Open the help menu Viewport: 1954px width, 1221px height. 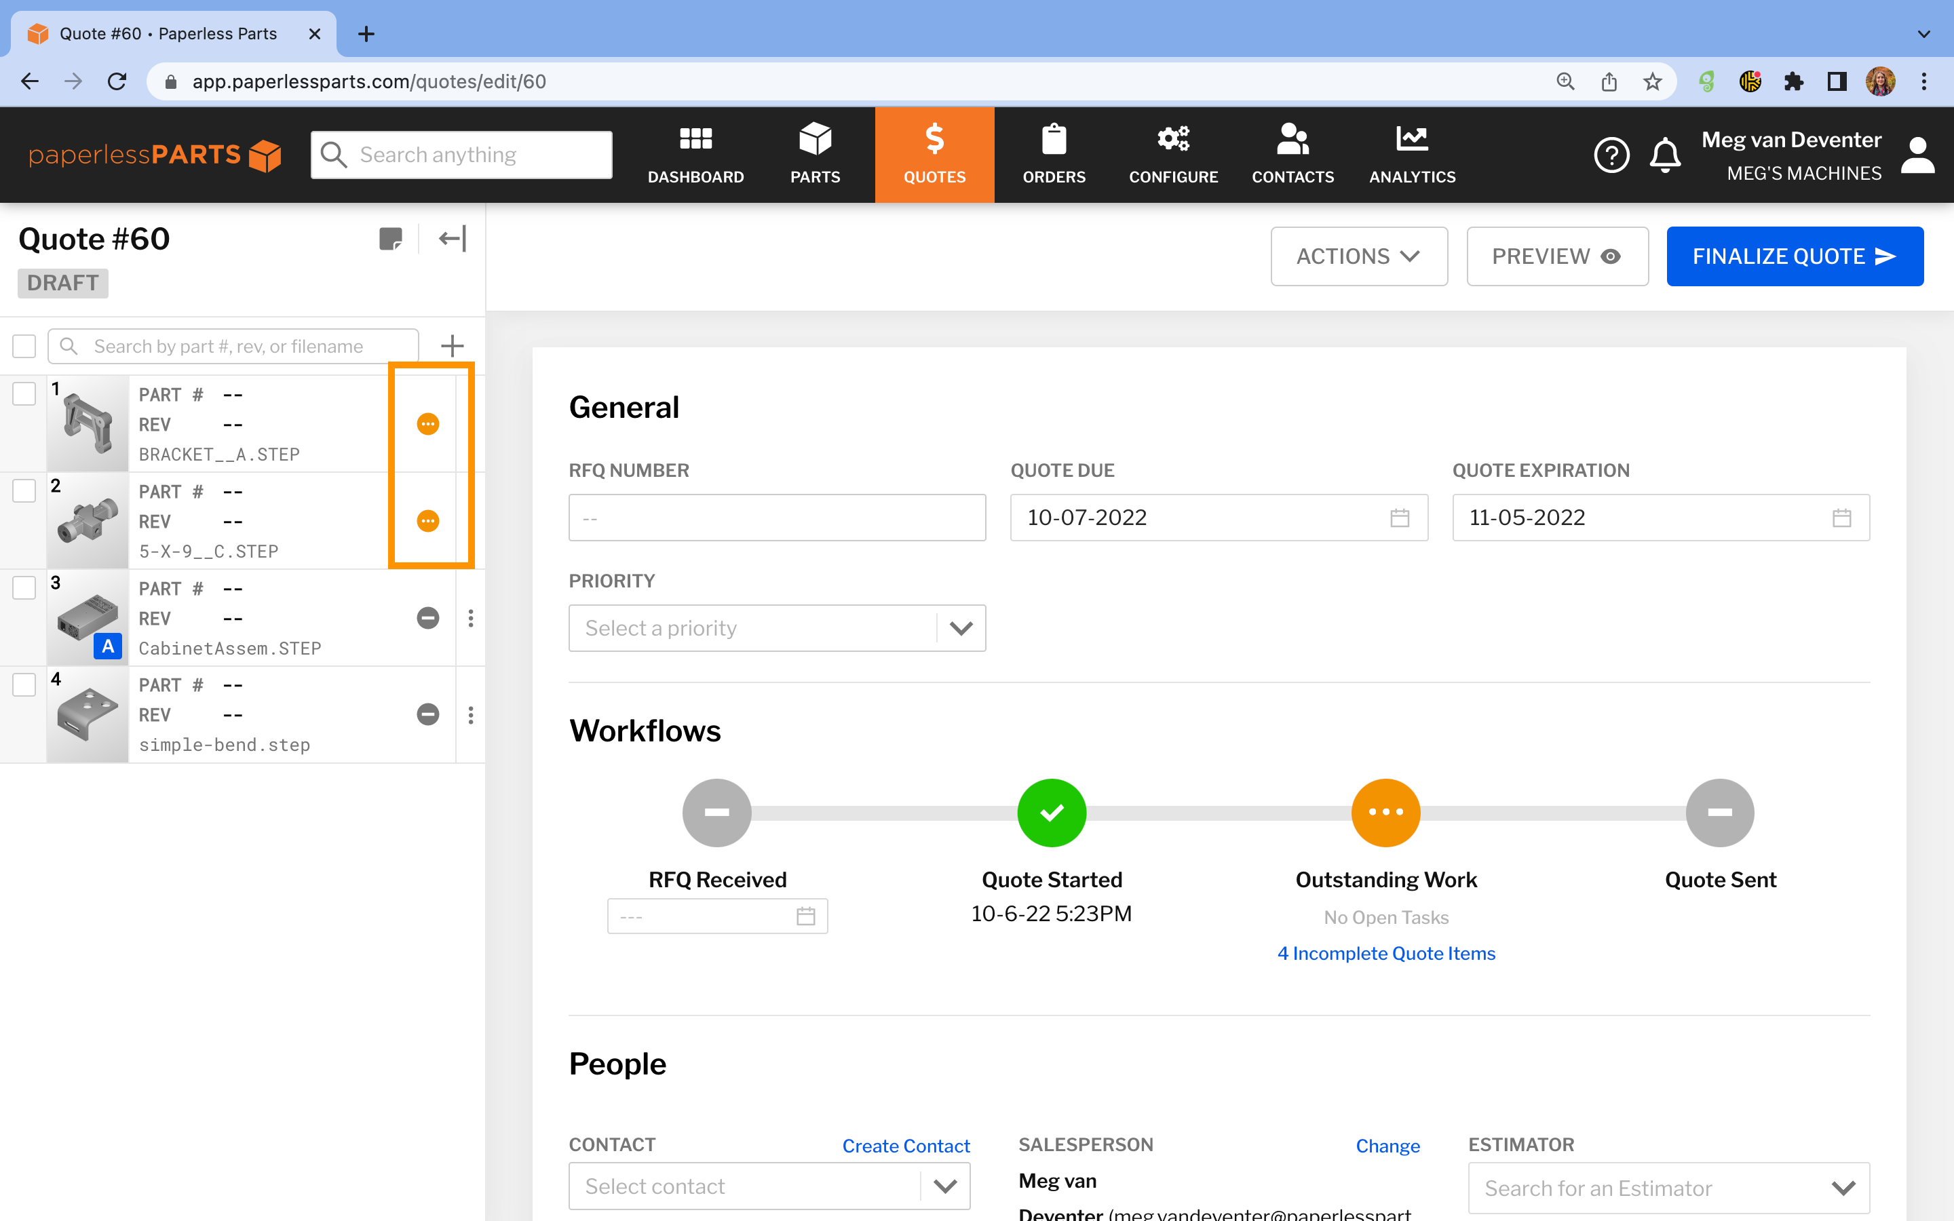pos(1613,154)
